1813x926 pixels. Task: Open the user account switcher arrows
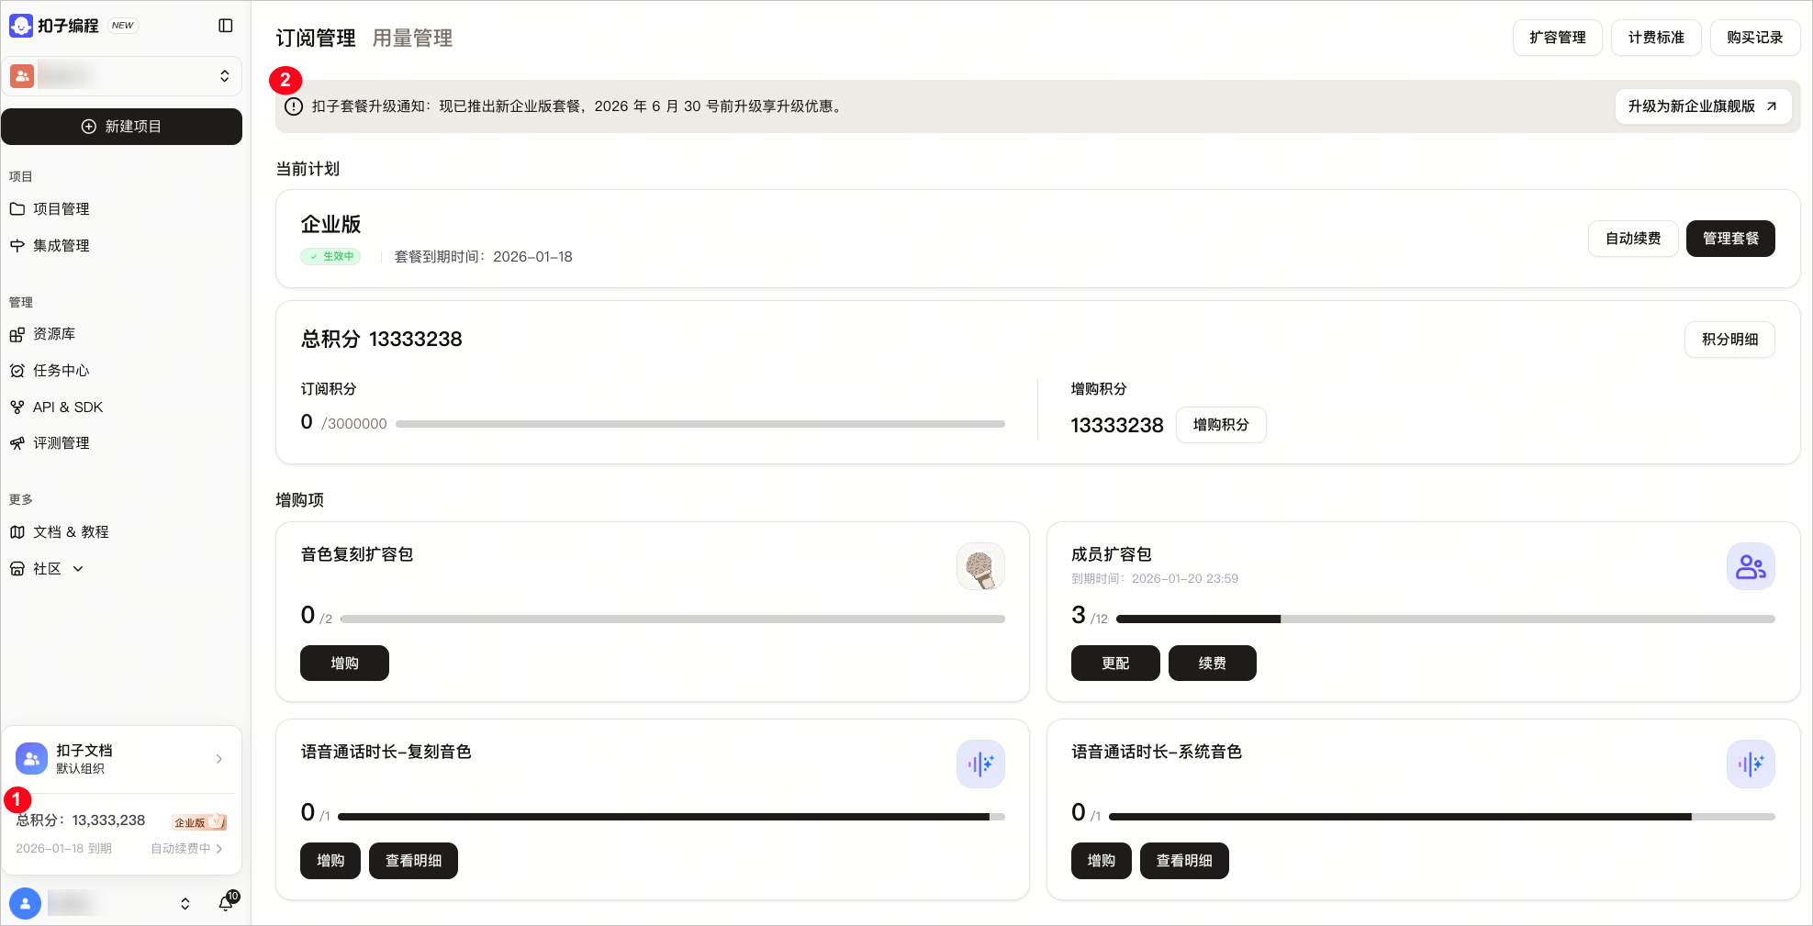point(185,904)
